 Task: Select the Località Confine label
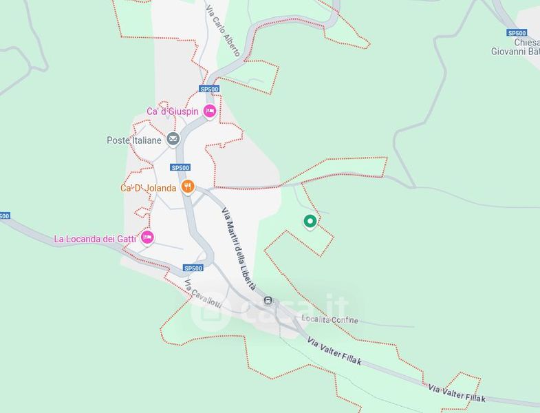coord(330,319)
